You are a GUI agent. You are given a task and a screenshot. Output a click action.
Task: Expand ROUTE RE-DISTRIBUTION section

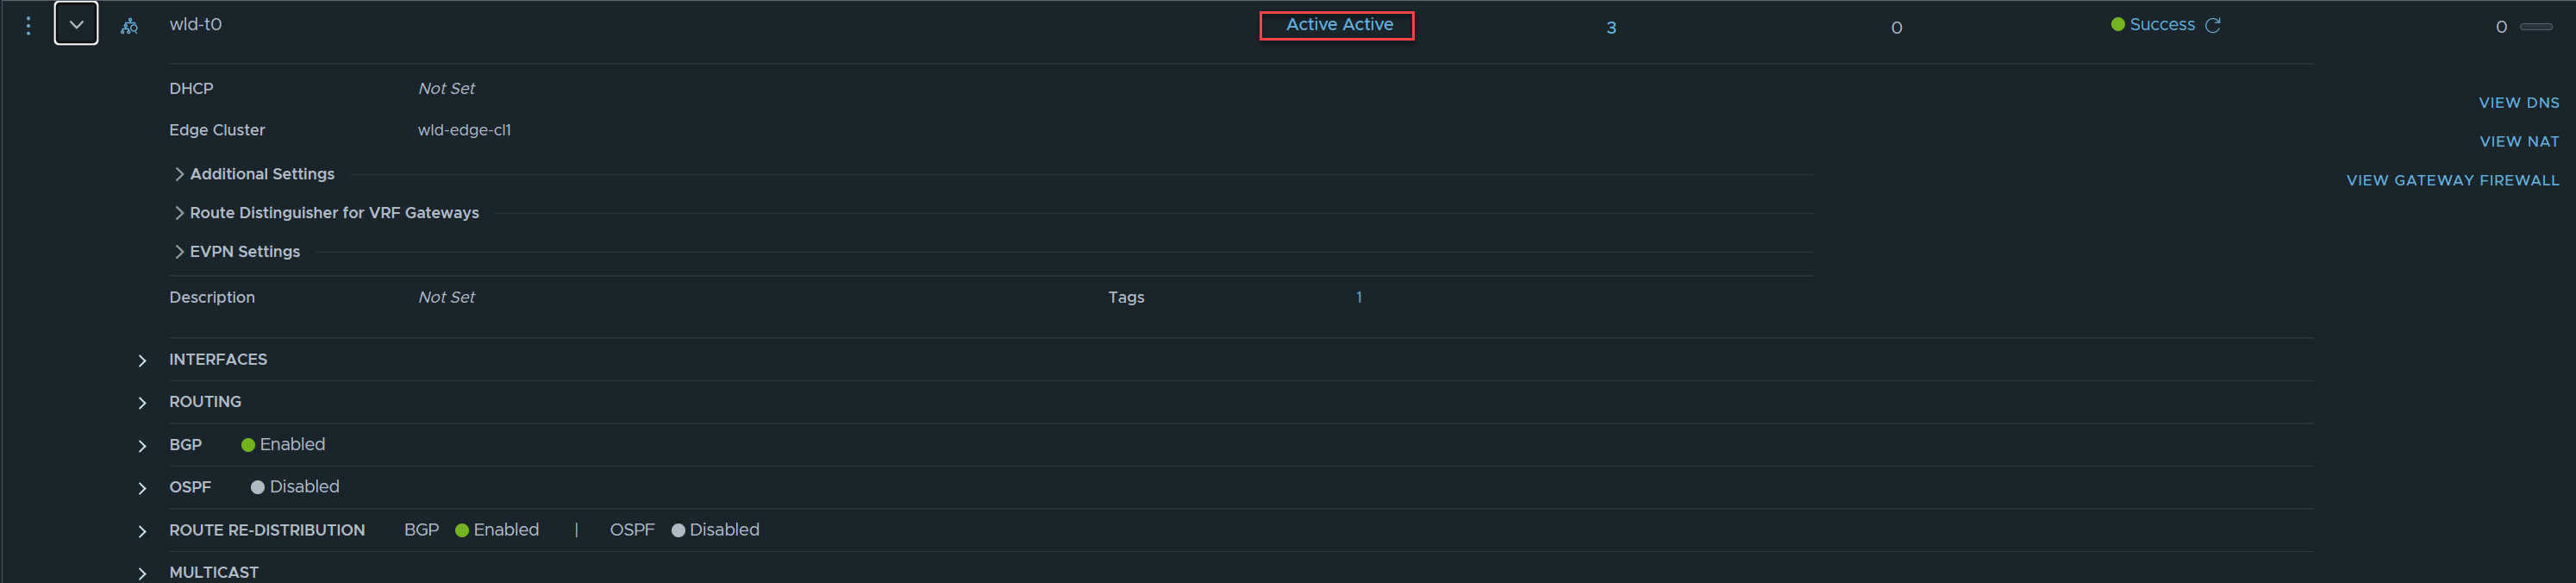[142, 531]
